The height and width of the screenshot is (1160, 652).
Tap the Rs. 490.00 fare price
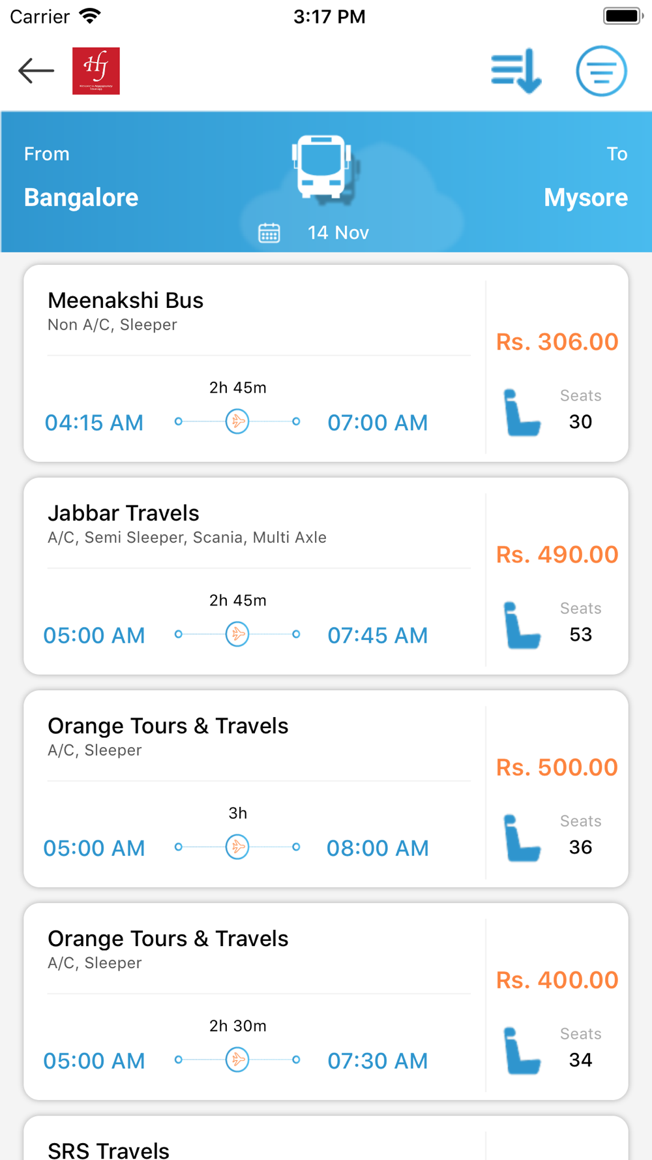pos(557,555)
